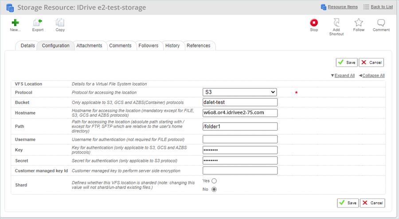Click the Add Shortcut icon
The image size is (399, 219).
coord(336,23)
